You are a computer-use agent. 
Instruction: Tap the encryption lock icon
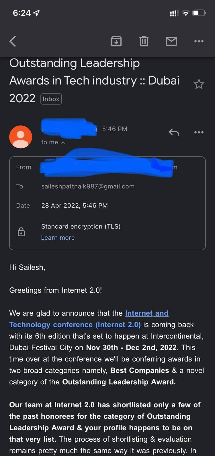pos(21,232)
